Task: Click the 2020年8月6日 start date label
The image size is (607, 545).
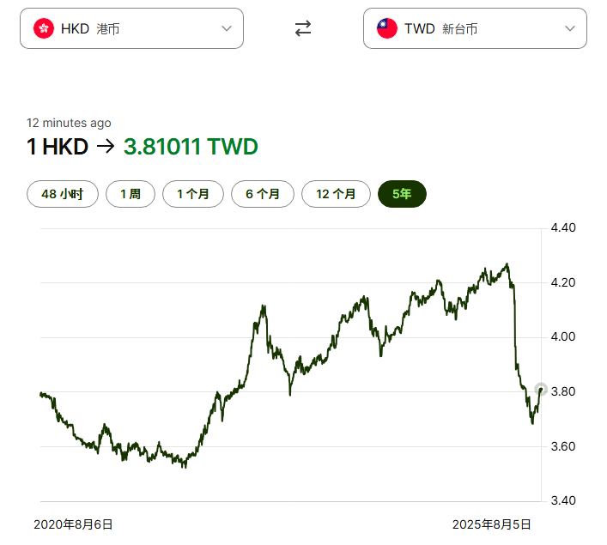Action: coord(73,524)
